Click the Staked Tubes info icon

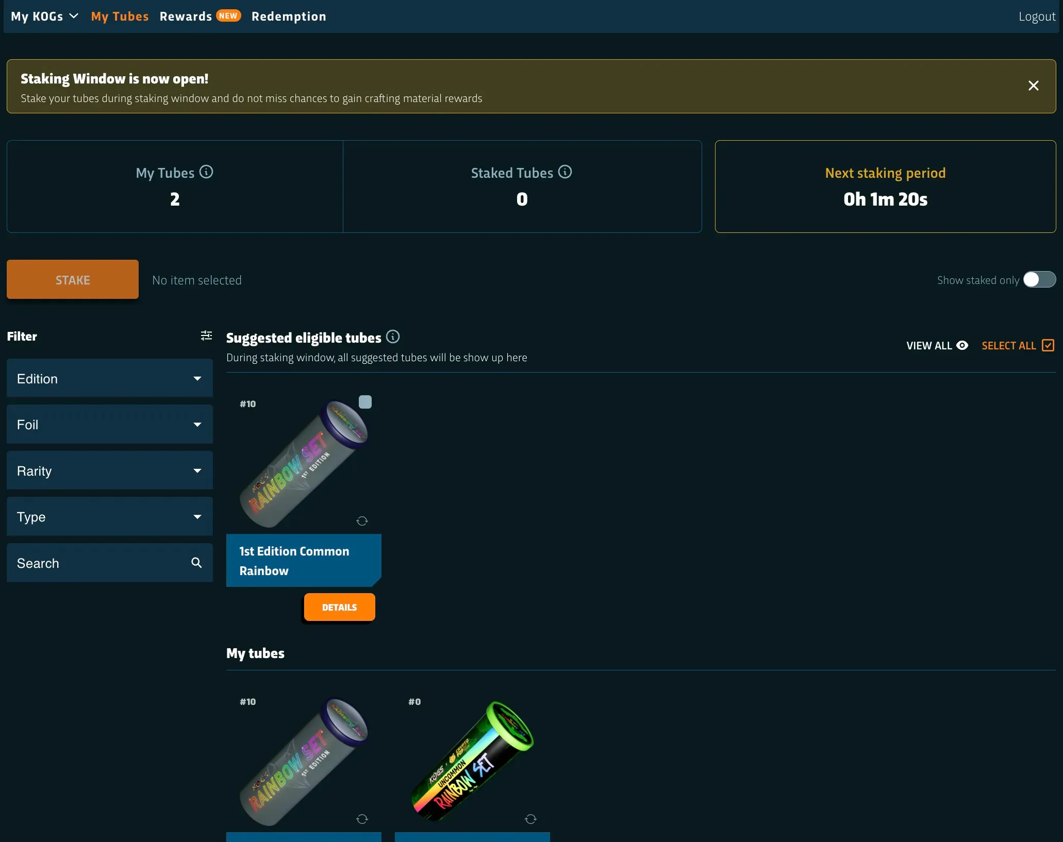565,172
